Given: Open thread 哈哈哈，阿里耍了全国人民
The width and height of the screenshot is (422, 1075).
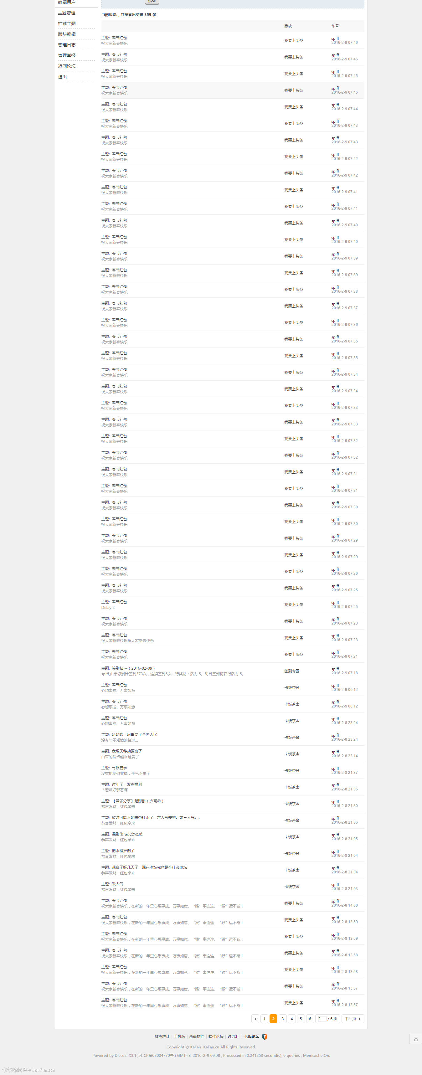Looking at the screenshot, I should 134,734.
